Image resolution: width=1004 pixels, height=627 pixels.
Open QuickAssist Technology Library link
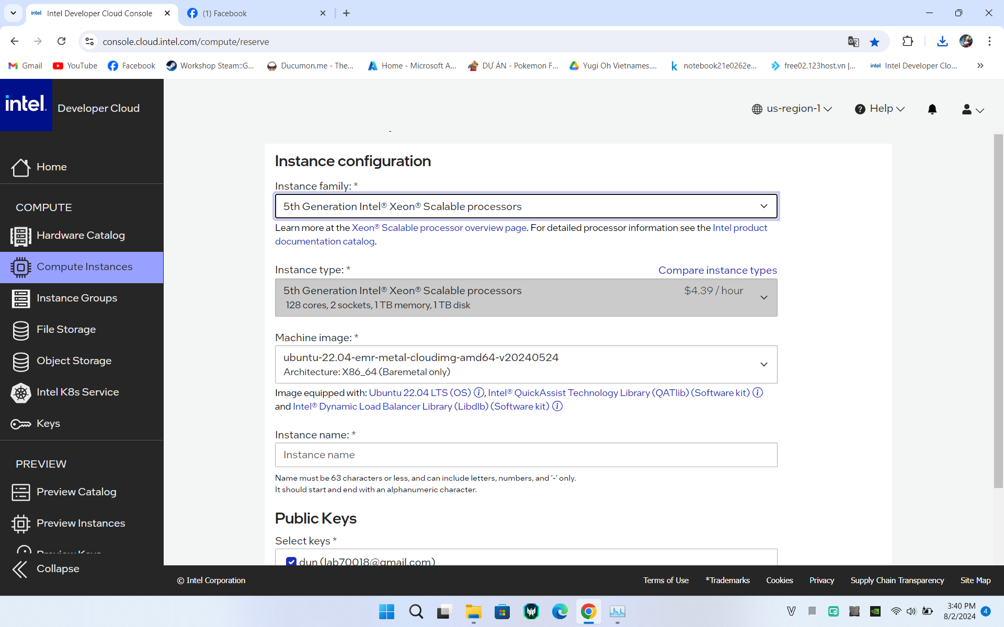(x=619, y=393)
